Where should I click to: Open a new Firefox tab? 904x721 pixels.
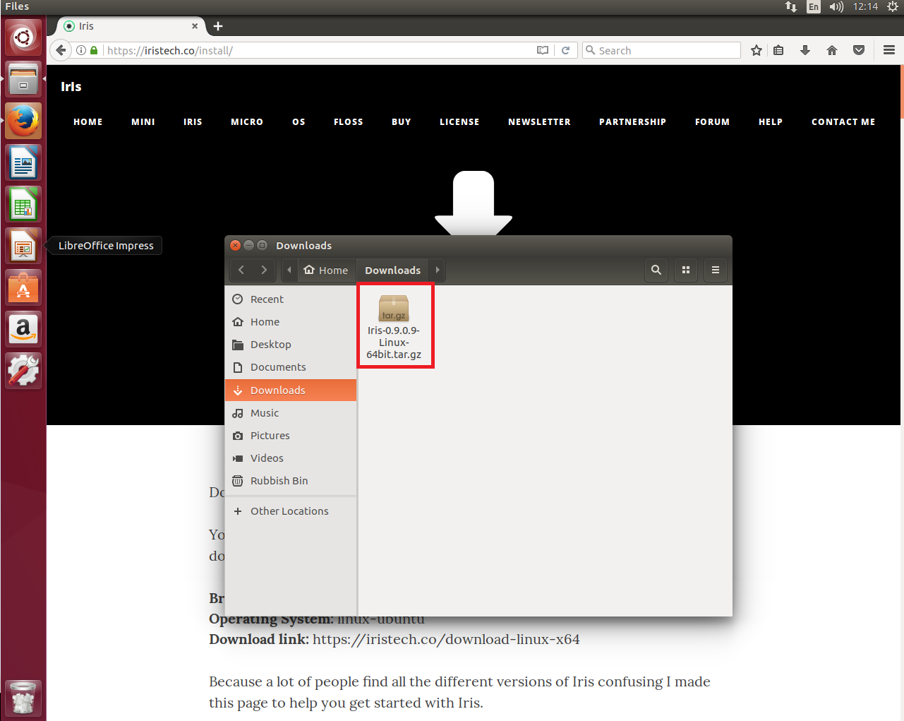point(218,26)
